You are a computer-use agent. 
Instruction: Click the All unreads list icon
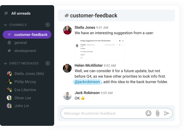coord(6,13)
